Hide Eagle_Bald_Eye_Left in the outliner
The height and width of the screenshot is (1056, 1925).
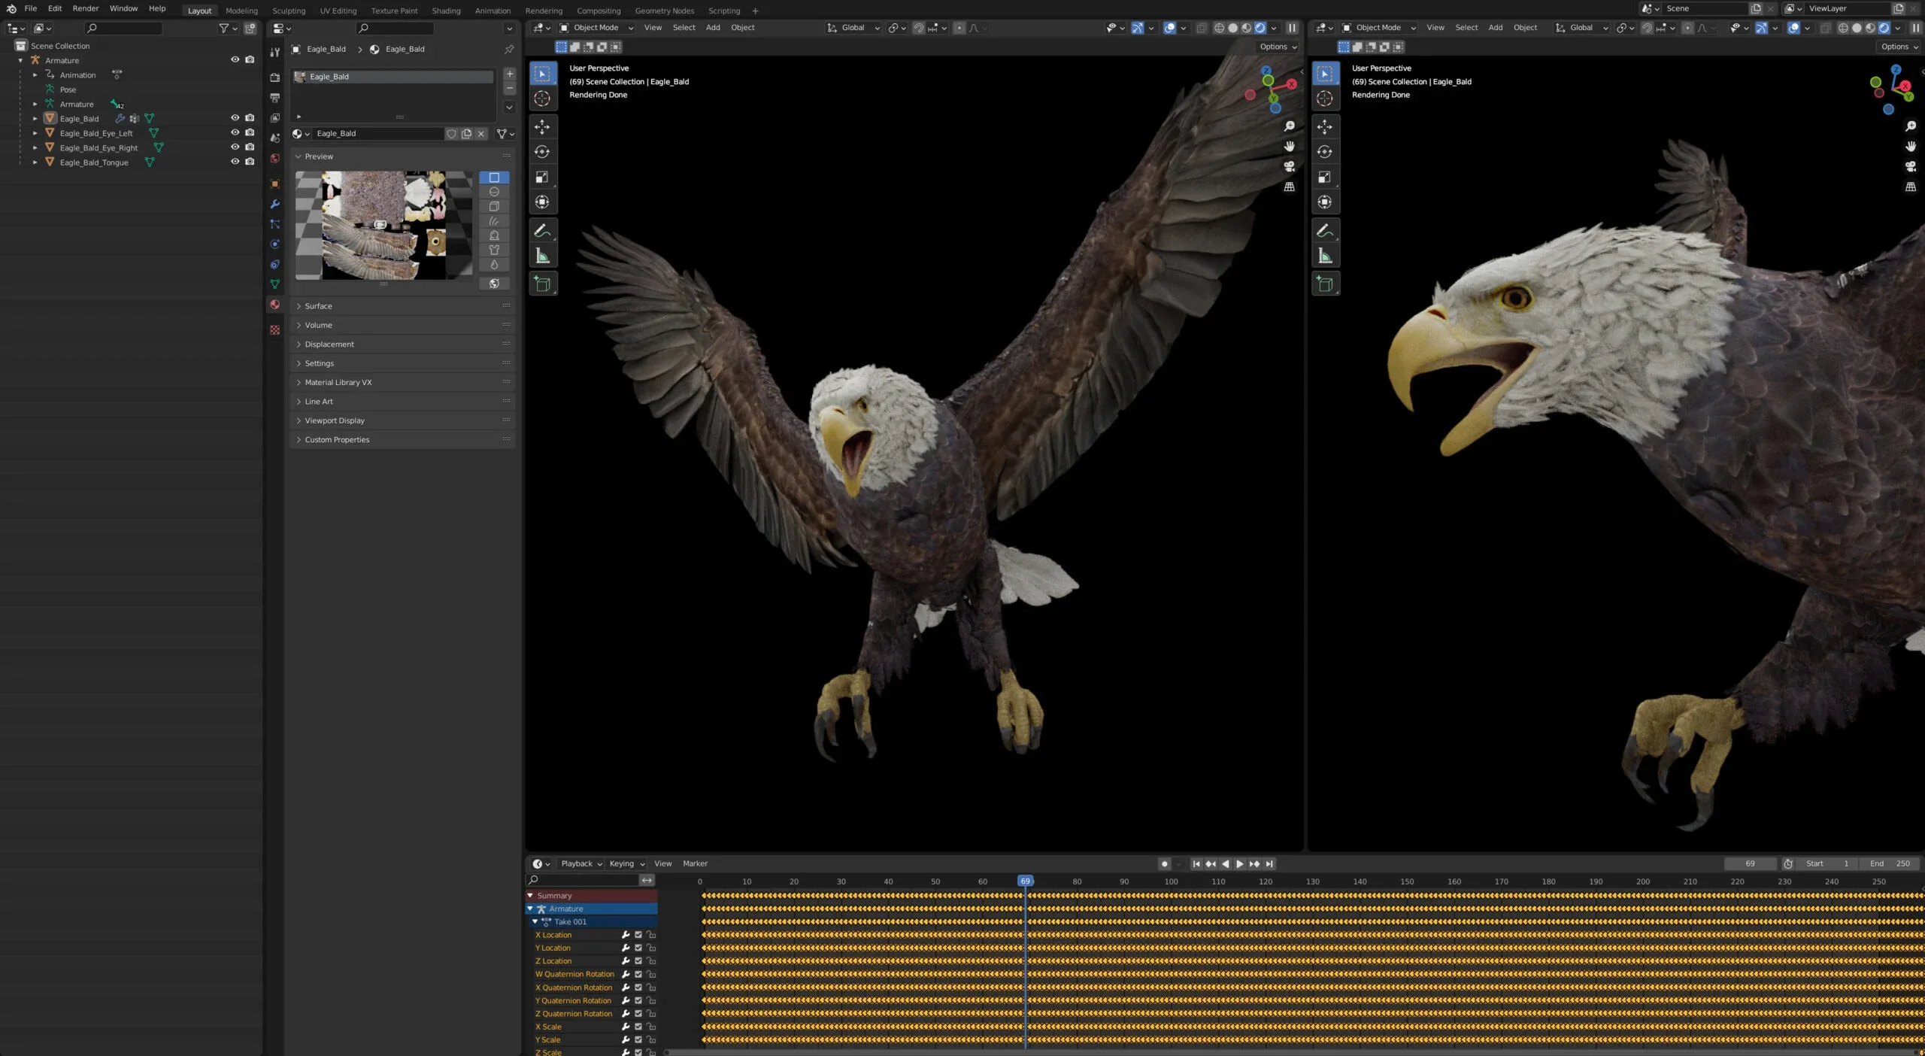coord(234,133)
